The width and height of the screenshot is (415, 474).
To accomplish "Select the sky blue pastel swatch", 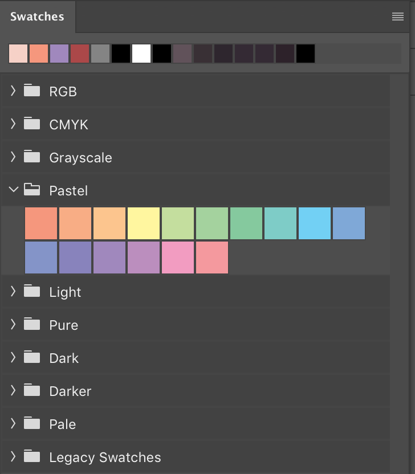I will pos(315,223).
